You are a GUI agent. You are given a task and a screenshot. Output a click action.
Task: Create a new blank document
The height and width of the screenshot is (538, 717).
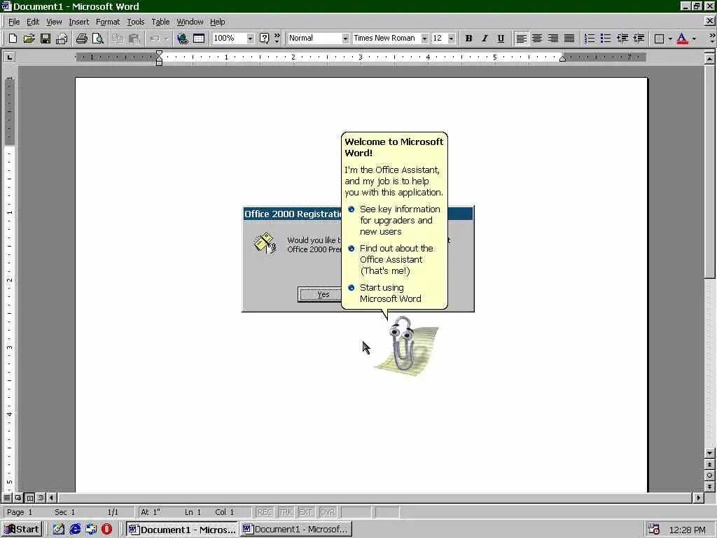coord(13,39)
